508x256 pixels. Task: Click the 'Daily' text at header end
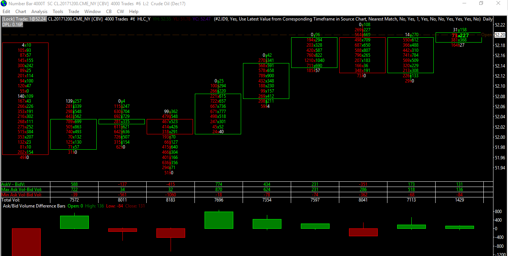[x=487, y=19]
